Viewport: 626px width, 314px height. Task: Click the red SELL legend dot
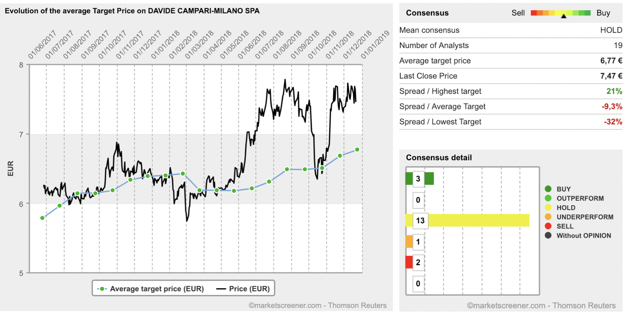[x=548, y=226]
